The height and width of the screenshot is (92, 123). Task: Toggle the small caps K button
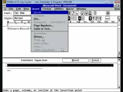tap(77, 13)
